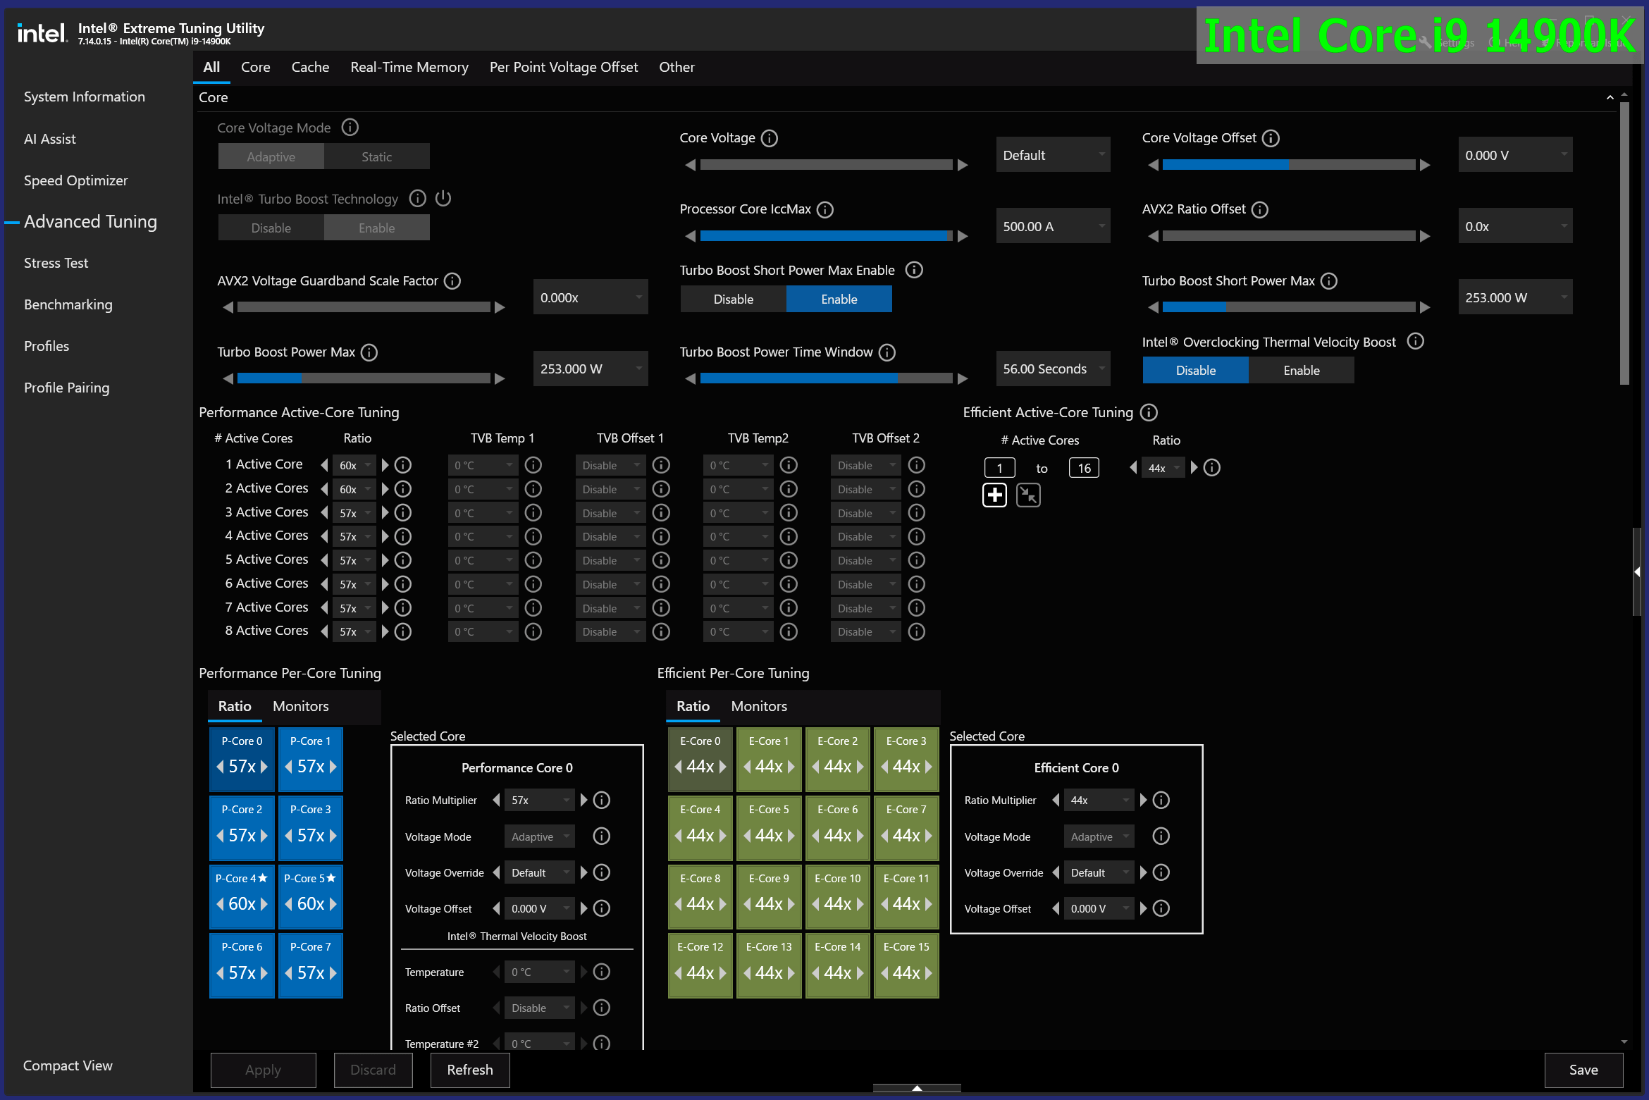Adjust Turbo Boost Power Time Window slider
The width and height of the screenshot is (1649, 1100).
[826, 378]
